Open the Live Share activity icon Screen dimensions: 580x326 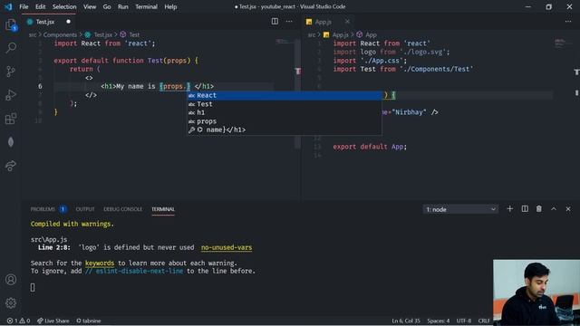[x=11, y=166]
